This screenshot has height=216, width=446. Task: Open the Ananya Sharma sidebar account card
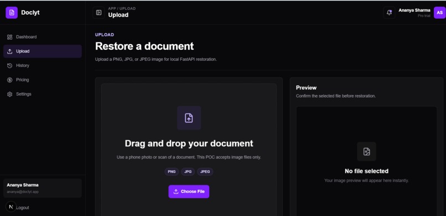click(43, 188)
